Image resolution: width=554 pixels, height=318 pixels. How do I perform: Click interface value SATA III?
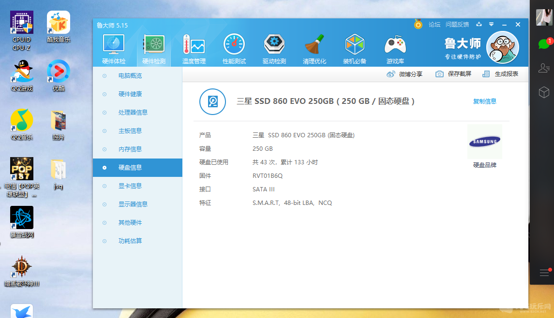[264, 189]
